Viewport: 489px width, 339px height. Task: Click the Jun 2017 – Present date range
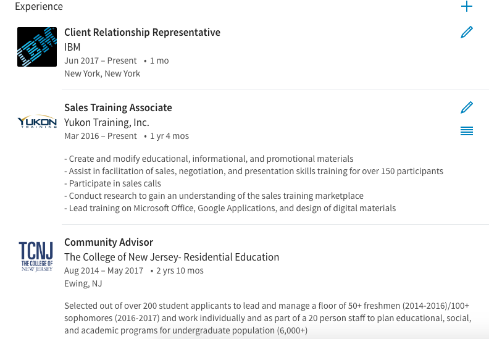(101, 61)
